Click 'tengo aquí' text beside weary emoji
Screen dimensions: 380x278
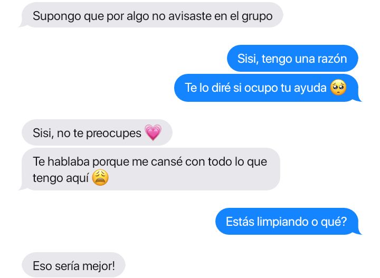coord(61,178)
